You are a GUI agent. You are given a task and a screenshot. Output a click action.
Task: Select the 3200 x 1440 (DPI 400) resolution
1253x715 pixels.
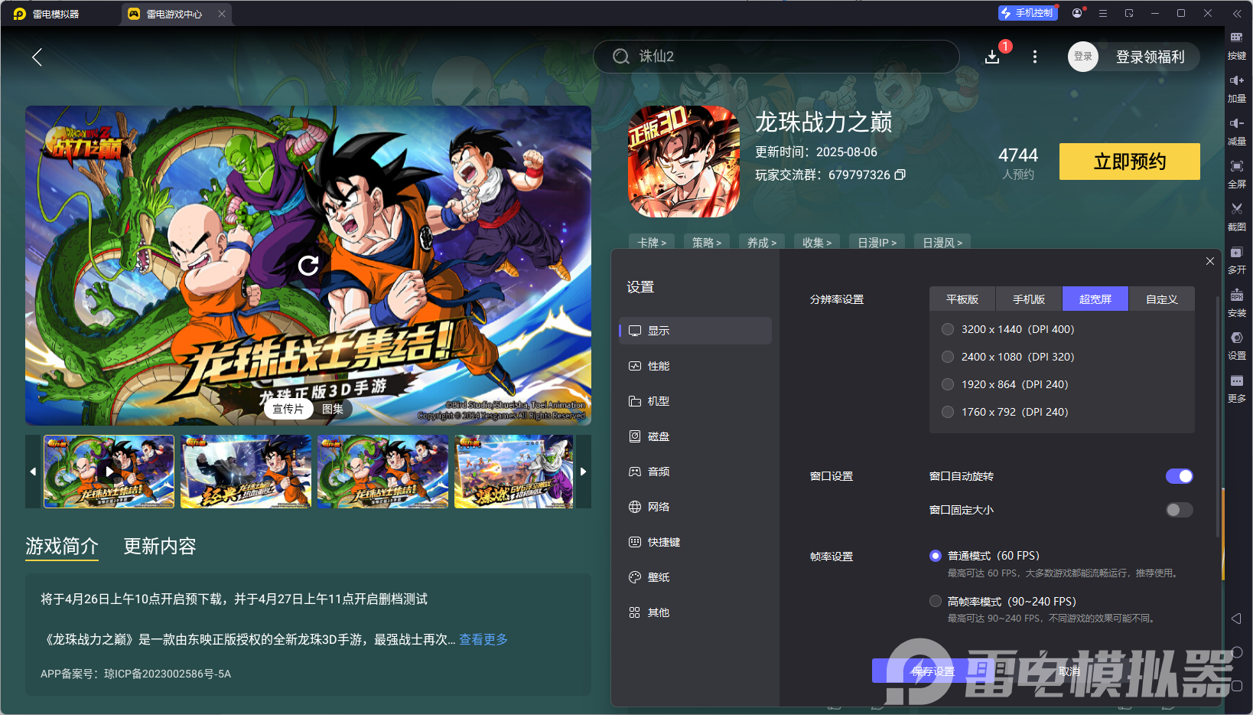pos(948,329)
